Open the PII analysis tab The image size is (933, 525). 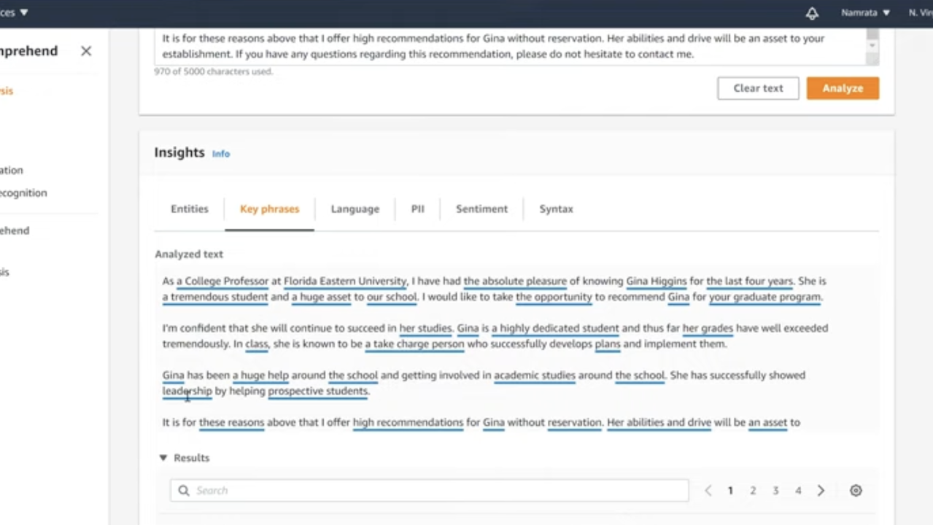pos(417,209)
